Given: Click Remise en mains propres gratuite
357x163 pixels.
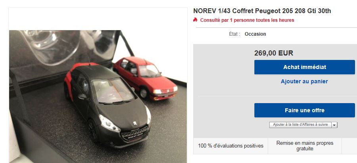Looking at the screenshot, I should click(x=305, y=146).
